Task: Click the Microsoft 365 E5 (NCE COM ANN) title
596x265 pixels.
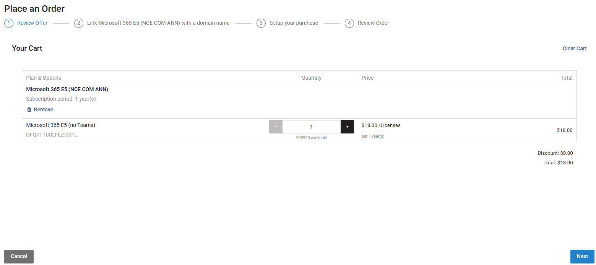Action: tap(67, 89)
